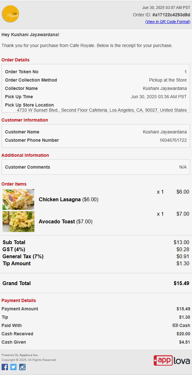Screen dimensions: 192x375
Task: Click the Cash Given amount $4.51
Action: [x=185, y=342]
